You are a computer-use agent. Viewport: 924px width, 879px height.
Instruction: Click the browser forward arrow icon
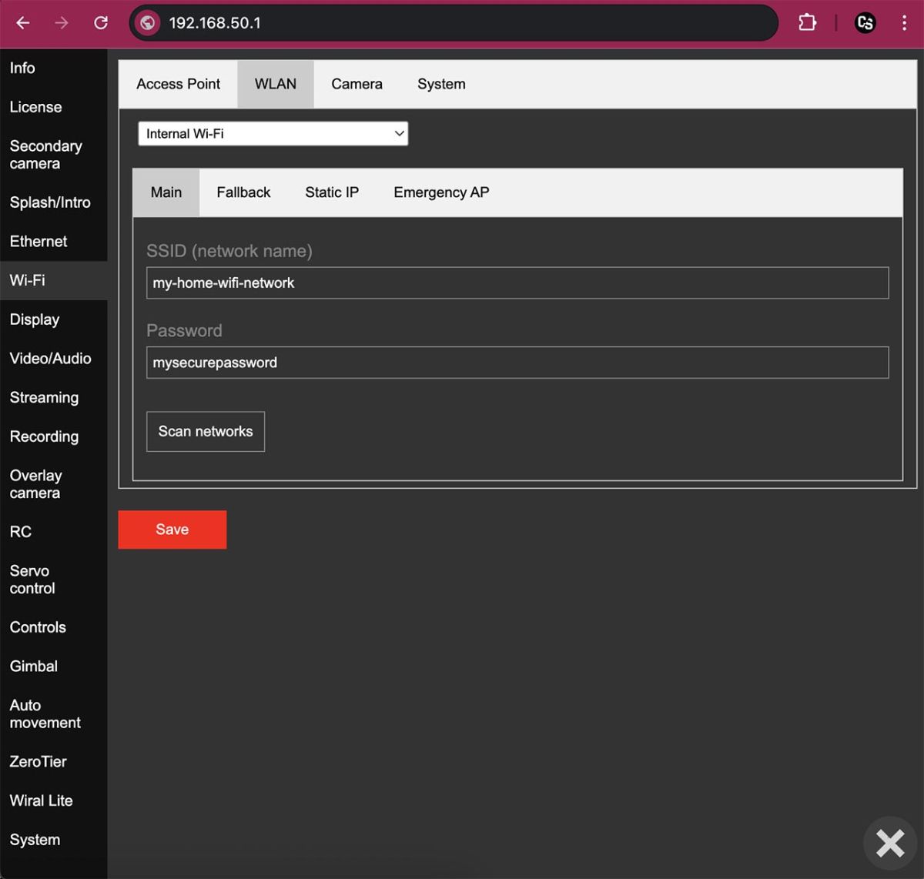61,22
